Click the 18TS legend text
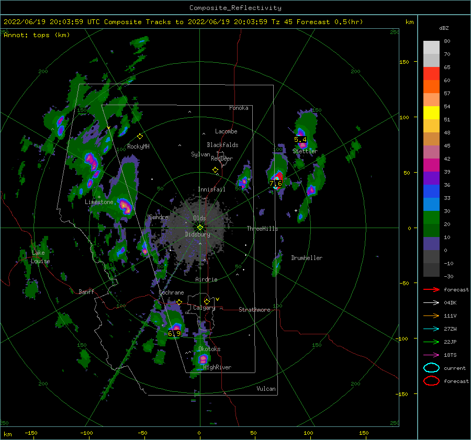This screenshot has height=440, width=471. tap(450, 355)
